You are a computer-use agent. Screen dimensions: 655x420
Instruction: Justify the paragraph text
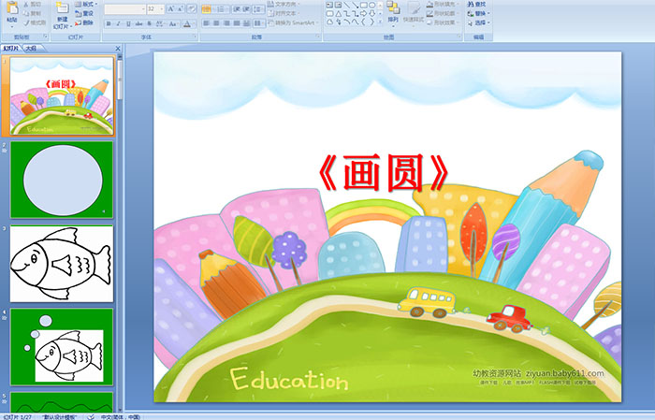coord(237,23)
